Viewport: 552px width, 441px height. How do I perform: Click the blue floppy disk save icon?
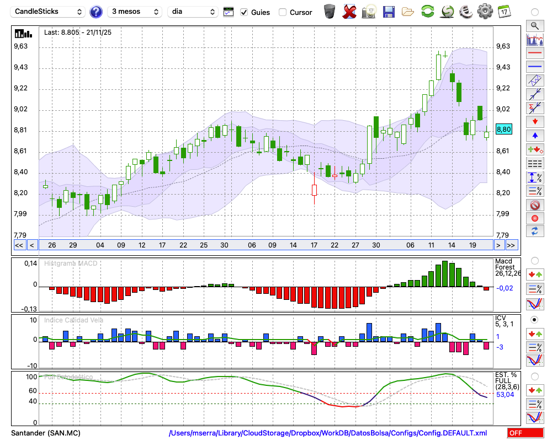(389, 12)
